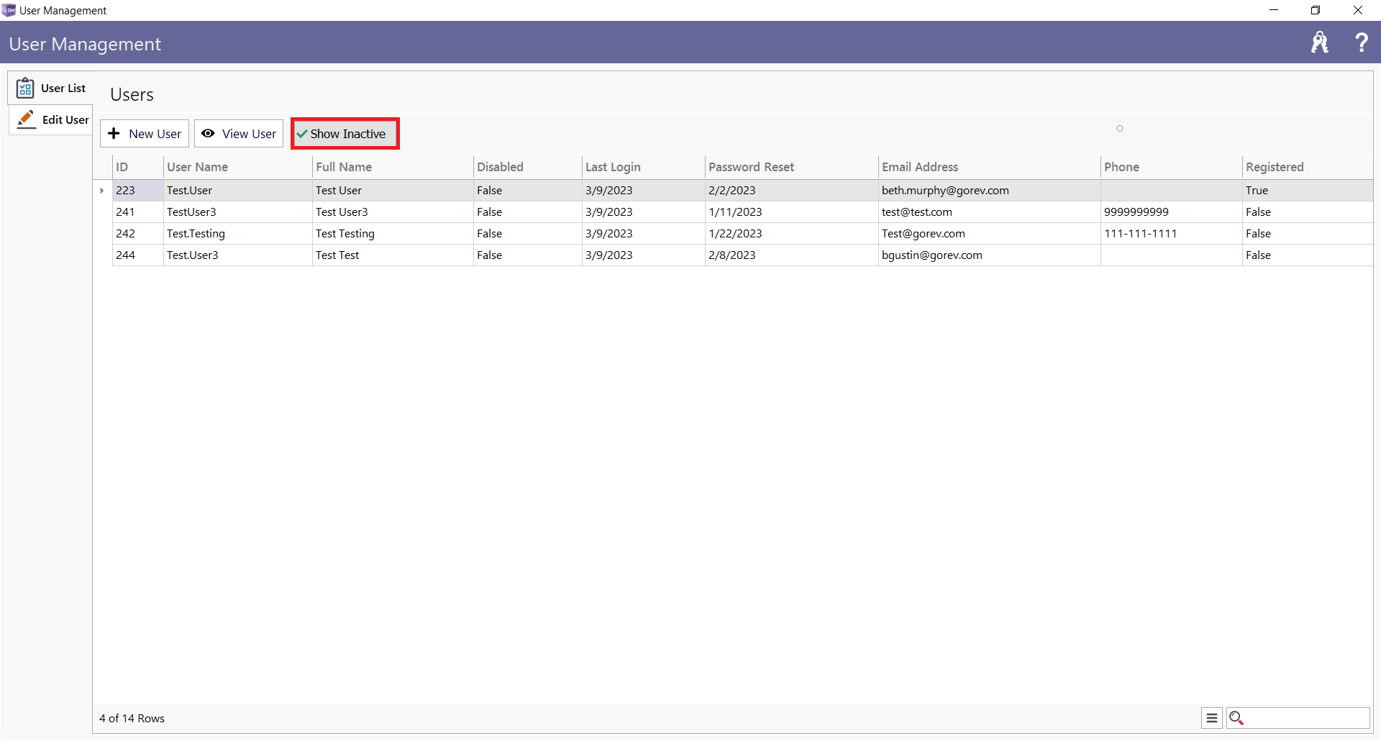Sort by the Last Login column header
Image resolution: width=1381 pixels, height=741 pixels.
click(x=644, y=167)
